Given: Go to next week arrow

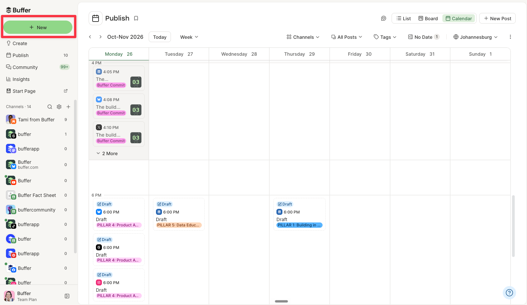Looking at the screenshot, I should coord(100,37).
